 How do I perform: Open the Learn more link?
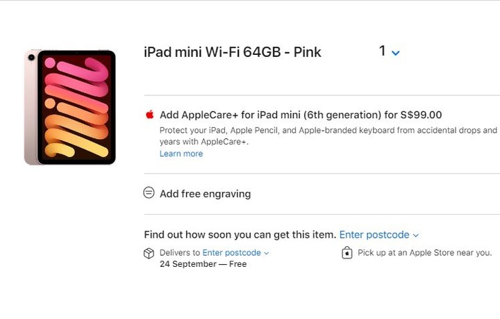pyautogui.click(x=181, y=154)
